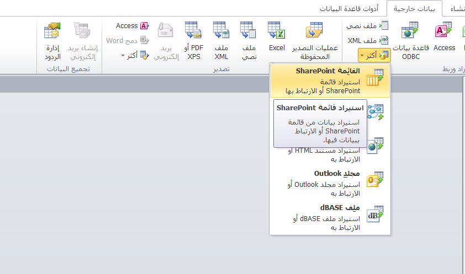465x274 pixels.
Task: Select the بيانات خارجية (External Data) tab
Action: (x=414, y=9)
